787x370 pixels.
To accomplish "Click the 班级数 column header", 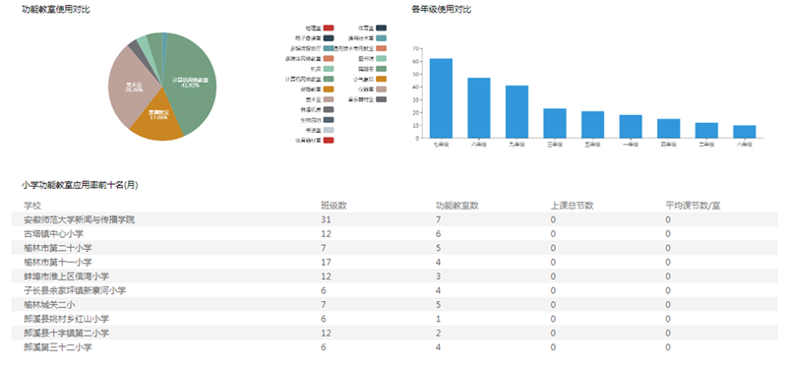I will point(333,206).
